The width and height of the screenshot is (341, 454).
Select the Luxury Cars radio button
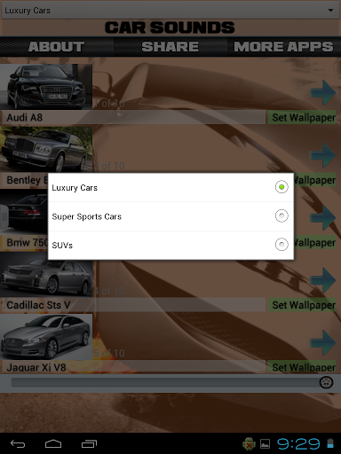tap(282, 187)
